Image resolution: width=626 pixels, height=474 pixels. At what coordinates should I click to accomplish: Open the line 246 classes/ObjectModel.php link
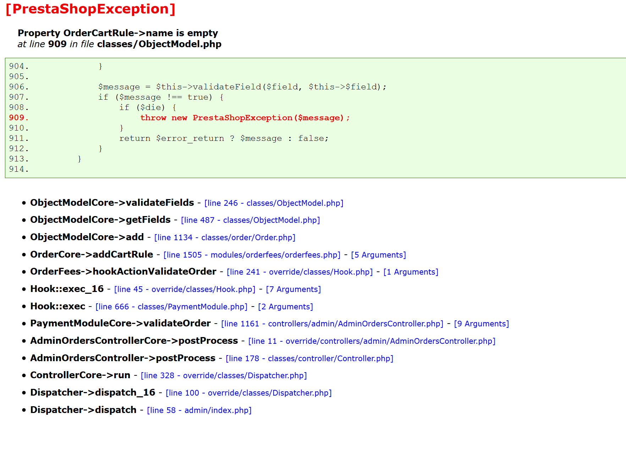point(274,203)
